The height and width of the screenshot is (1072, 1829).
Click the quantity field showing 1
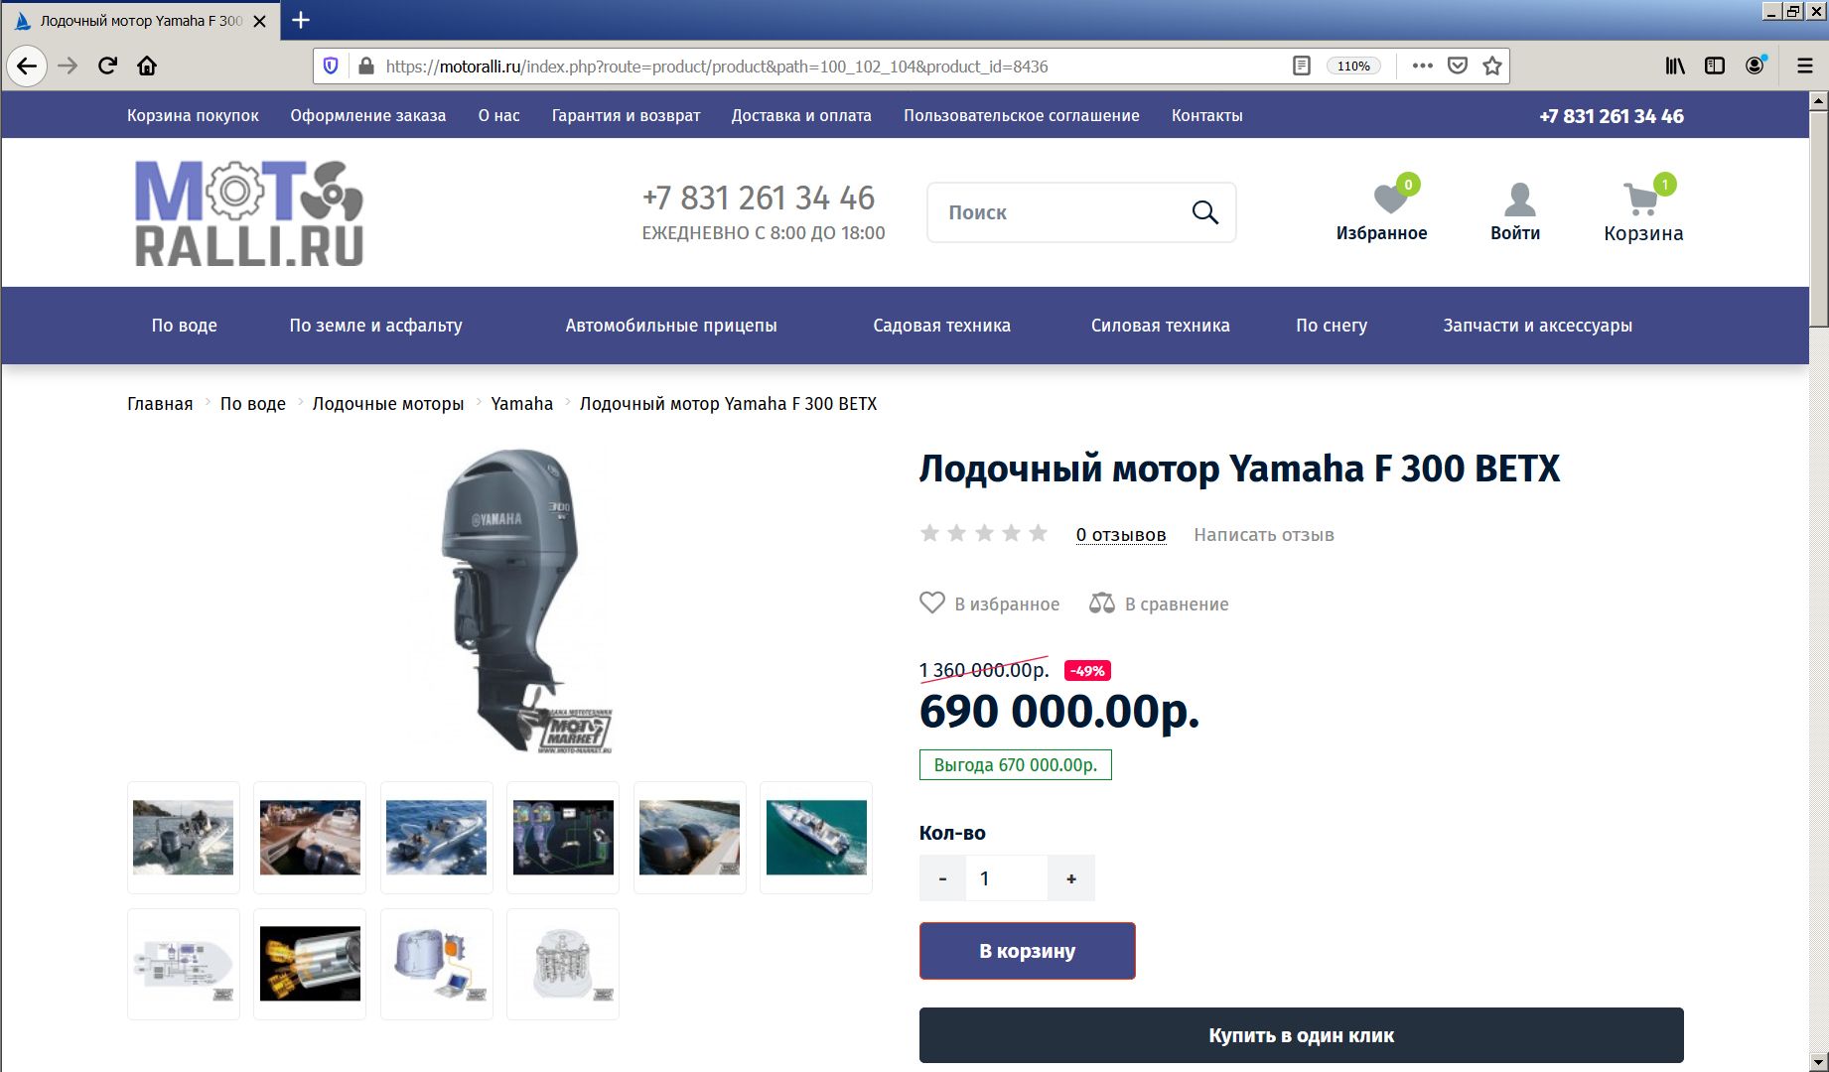(1007, 878)
